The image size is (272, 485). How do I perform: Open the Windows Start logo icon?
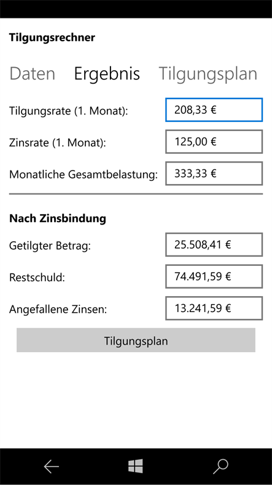click(x=136, y=466)
